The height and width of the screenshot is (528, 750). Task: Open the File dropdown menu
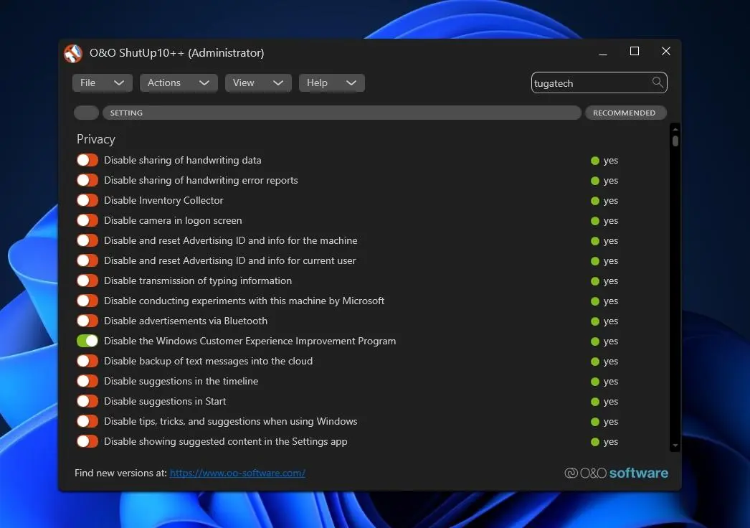coord(103,82)
